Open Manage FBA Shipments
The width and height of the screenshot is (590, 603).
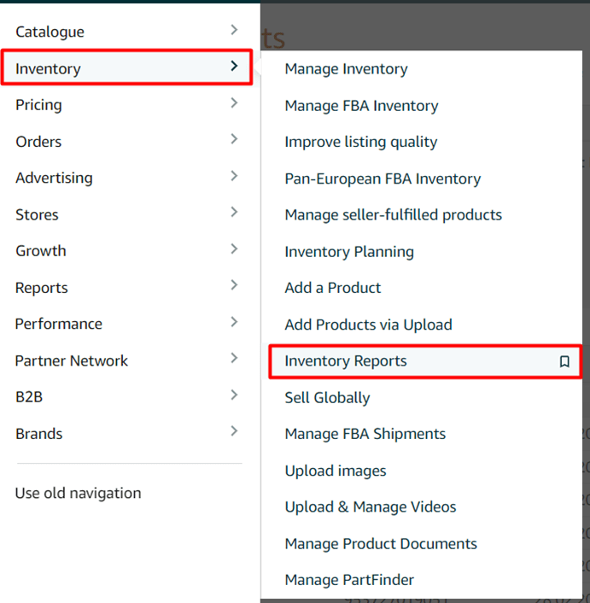tap(365, 434)
